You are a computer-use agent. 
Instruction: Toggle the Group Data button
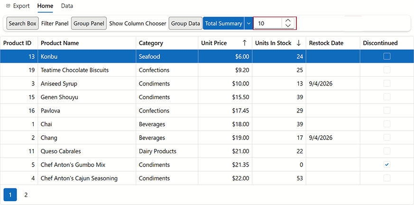(185, 23)
